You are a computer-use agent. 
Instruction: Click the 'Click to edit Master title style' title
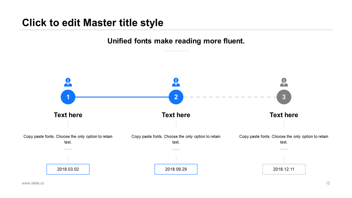point(93,23)
